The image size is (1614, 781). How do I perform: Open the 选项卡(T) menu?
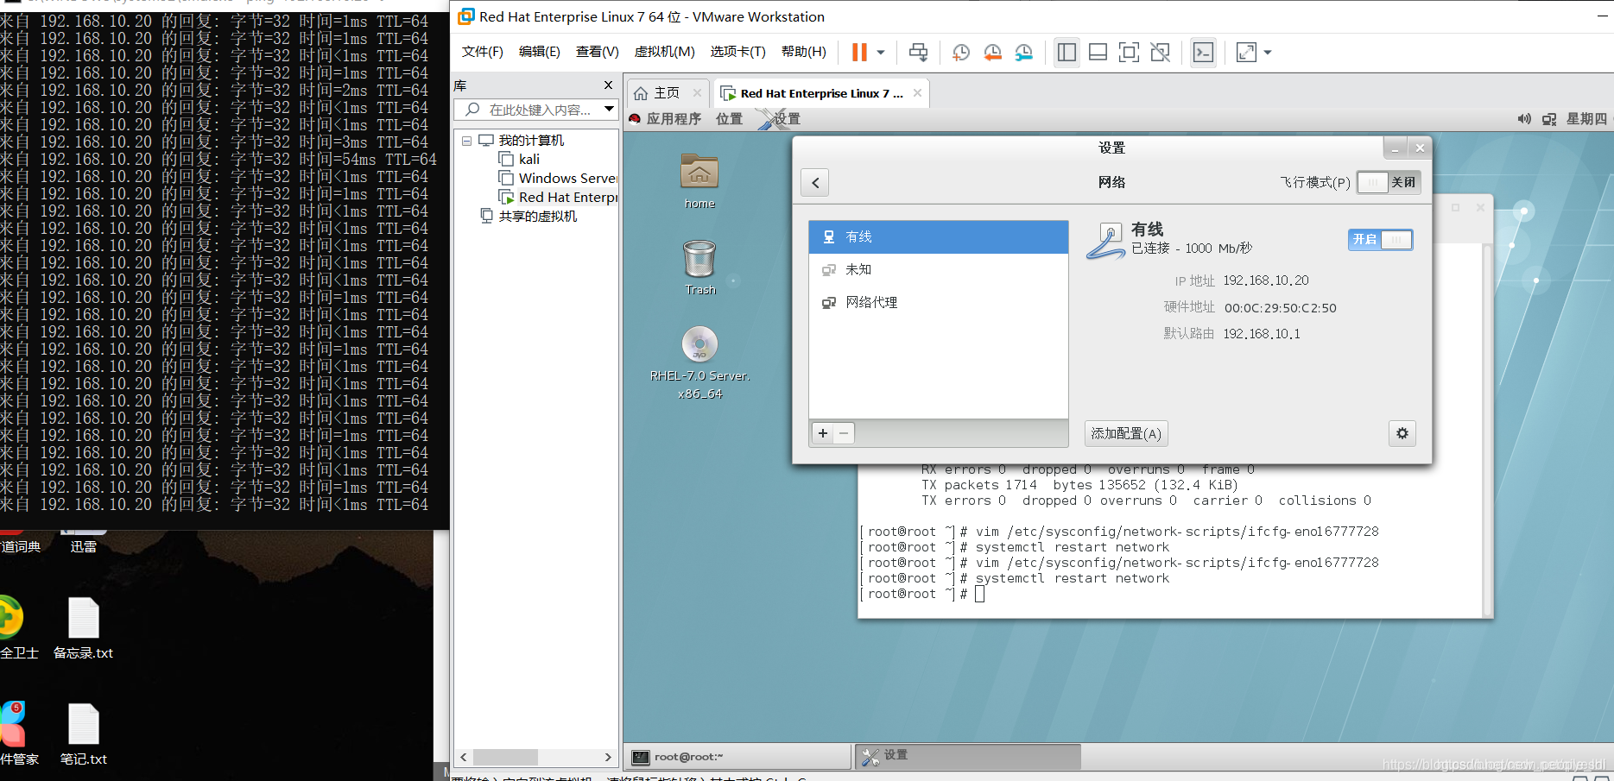tap(738, 52)
